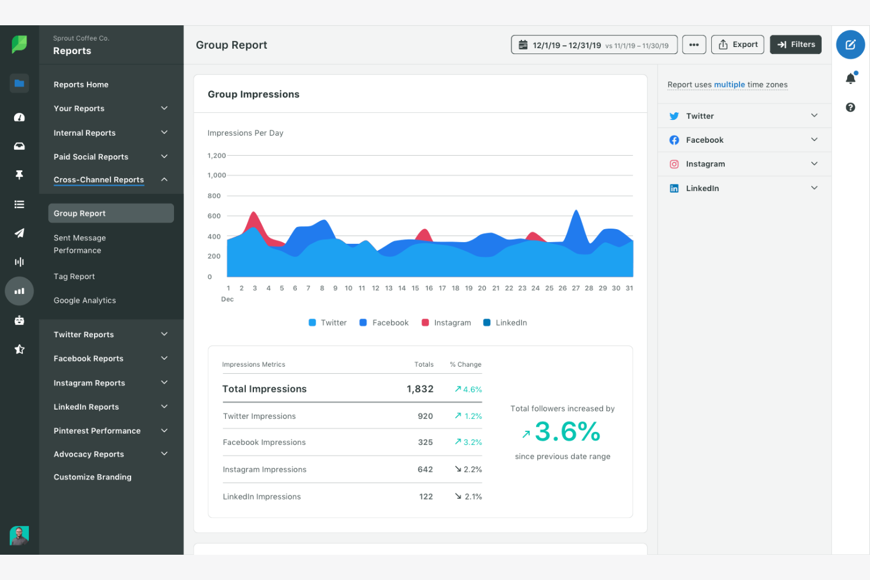Expand Facebook Reports section
Screen dimensions: 870x580
tap(111, 358)
